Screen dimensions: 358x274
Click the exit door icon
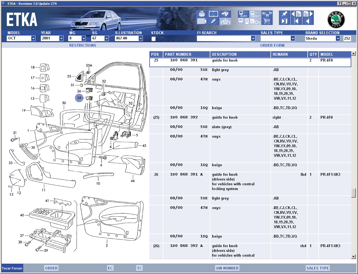(284, 21)
